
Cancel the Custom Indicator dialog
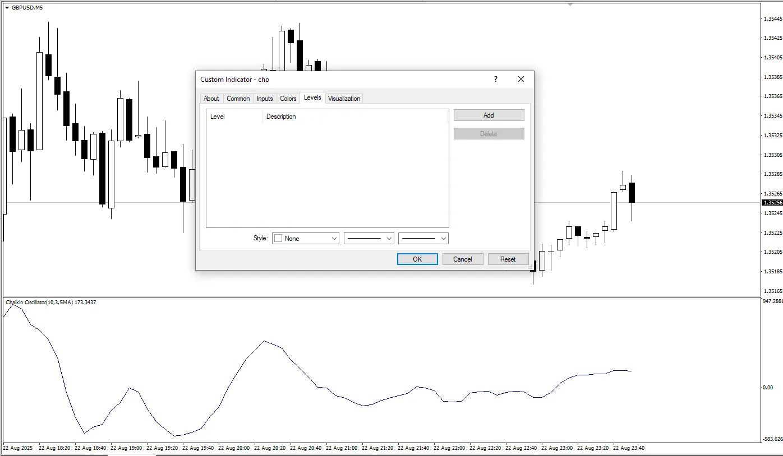[x=463, y=259]
